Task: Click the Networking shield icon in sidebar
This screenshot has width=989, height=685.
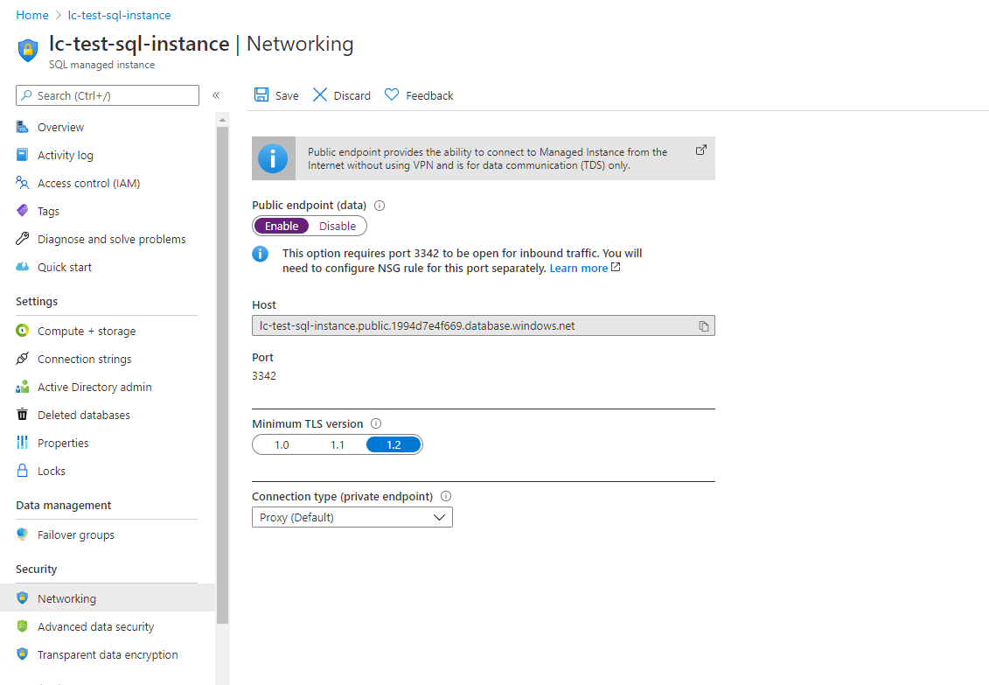Action: coord(22,598)
